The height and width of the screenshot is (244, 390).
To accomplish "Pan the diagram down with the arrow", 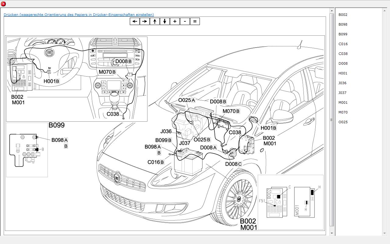I will [165, 21].
